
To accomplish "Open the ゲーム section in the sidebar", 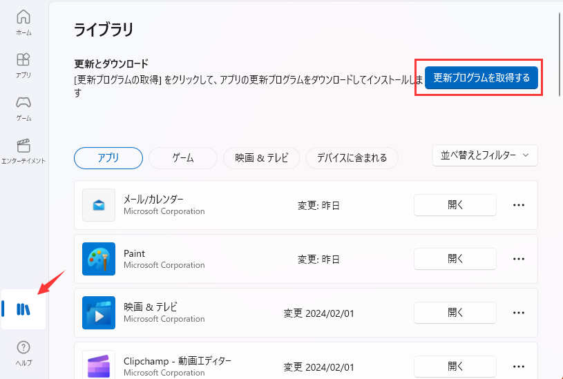I will coord(23,108).
